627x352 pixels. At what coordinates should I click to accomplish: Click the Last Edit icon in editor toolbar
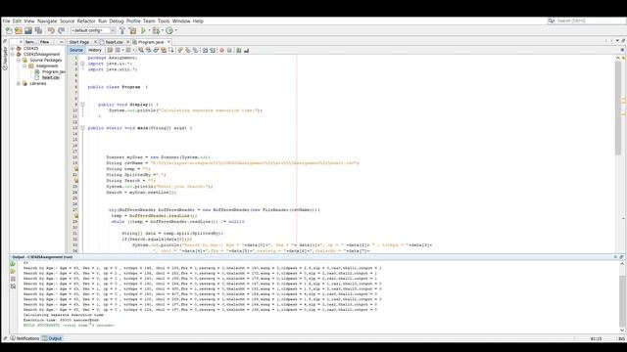pyautogui.click(x=110, y=50)
